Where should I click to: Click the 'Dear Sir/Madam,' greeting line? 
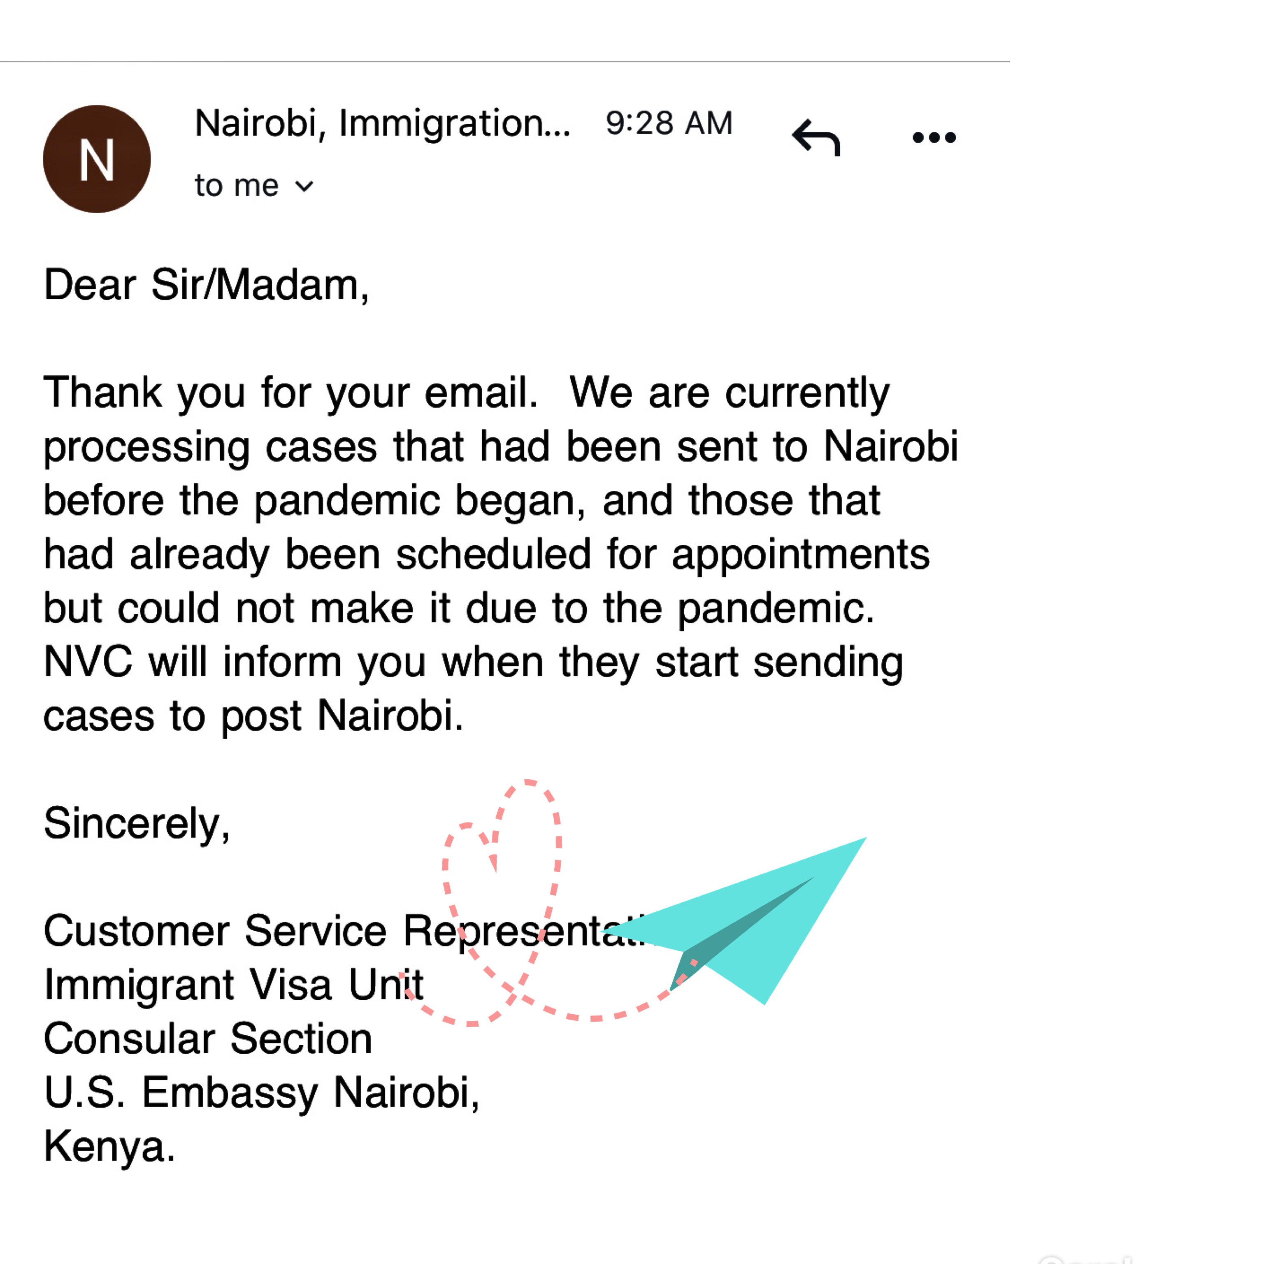(x=207, y=286)
